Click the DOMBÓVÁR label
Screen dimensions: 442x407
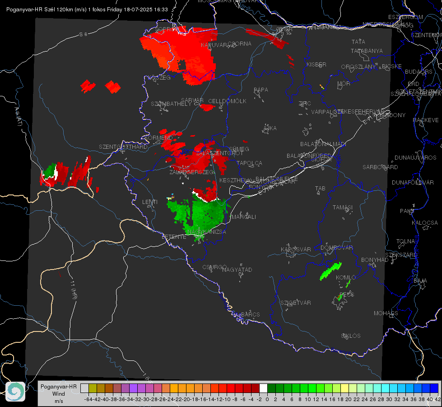[336, 248]
